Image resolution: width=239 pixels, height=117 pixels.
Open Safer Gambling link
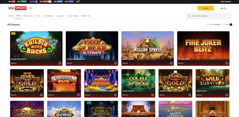[x=226, y=2]
